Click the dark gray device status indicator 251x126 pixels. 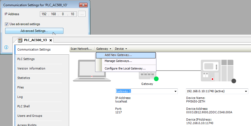pos(234,81)
